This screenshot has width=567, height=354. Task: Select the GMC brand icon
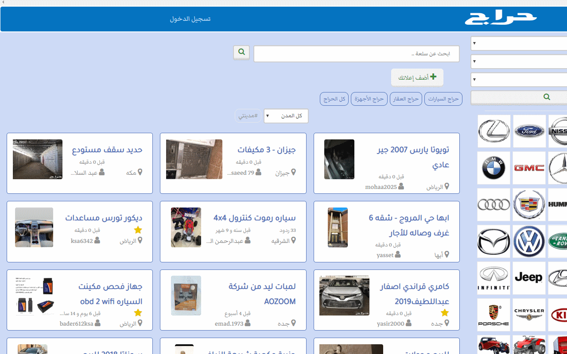tap(529, 168)
